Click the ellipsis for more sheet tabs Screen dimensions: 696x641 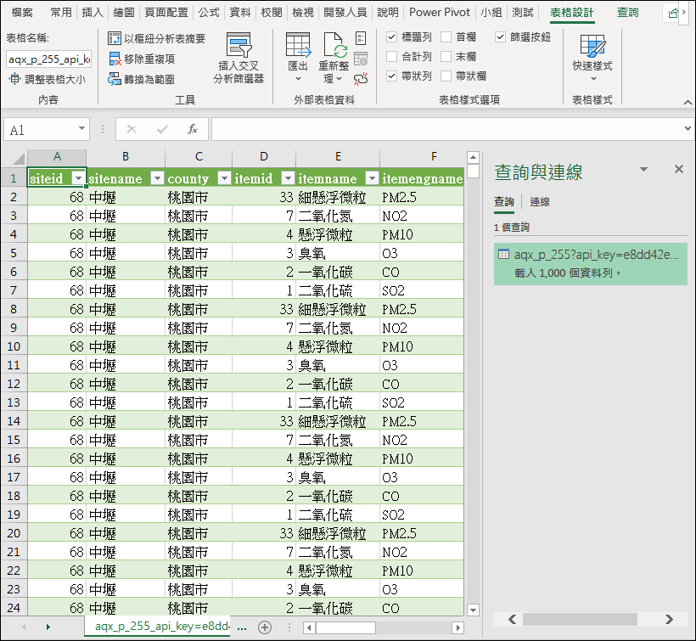click(x=242, y=627)
